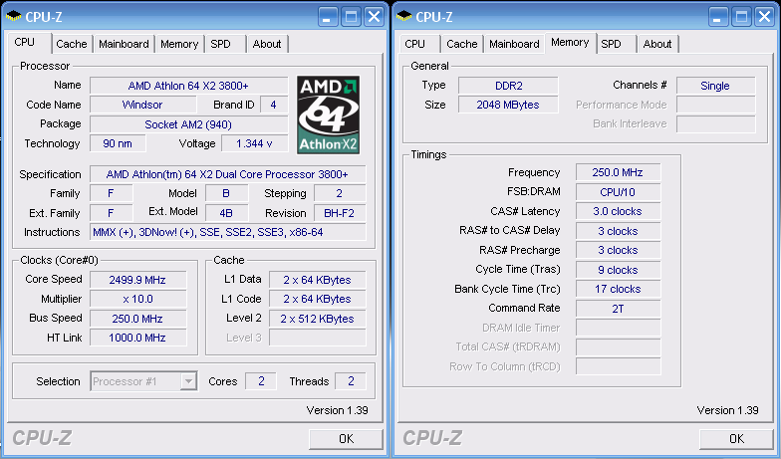Click the Core Speed value '2499.9 MHz'
This screenshot has width=781, height=459.
137,280
